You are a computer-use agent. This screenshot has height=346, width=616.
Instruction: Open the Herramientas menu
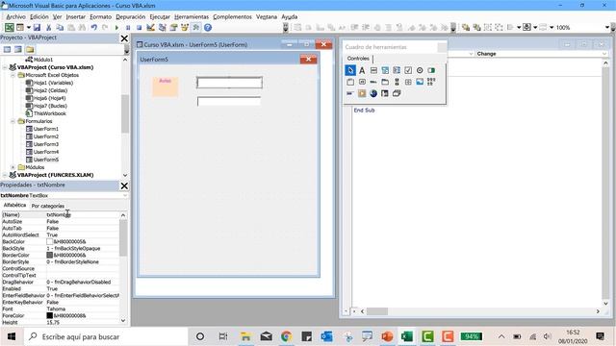click(192, 17)
